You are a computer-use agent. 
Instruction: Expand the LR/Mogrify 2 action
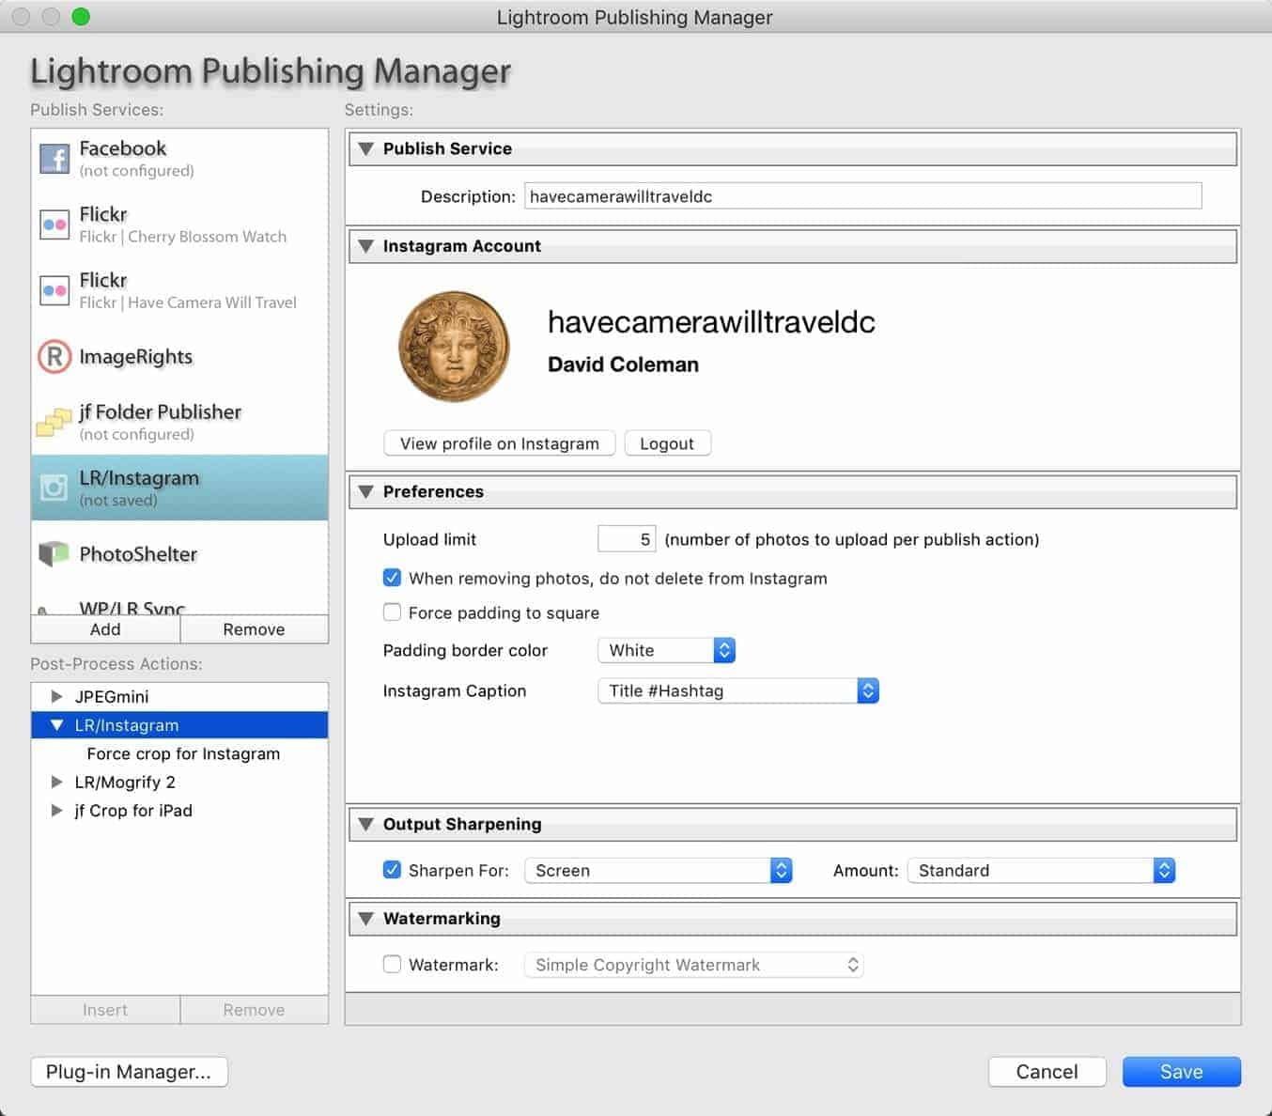[x=56, y=782]
